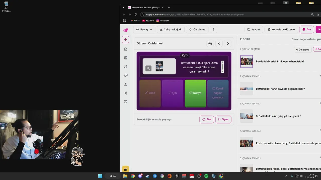Open the Recycle Bin desktop icon
The height and width of the screenshot is (180, 321).
pyautogui.click(x=6, y=7)
